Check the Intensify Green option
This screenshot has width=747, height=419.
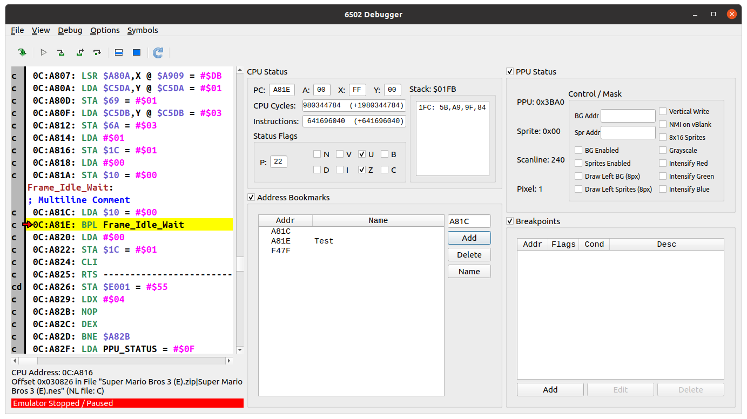click(663, 176)
